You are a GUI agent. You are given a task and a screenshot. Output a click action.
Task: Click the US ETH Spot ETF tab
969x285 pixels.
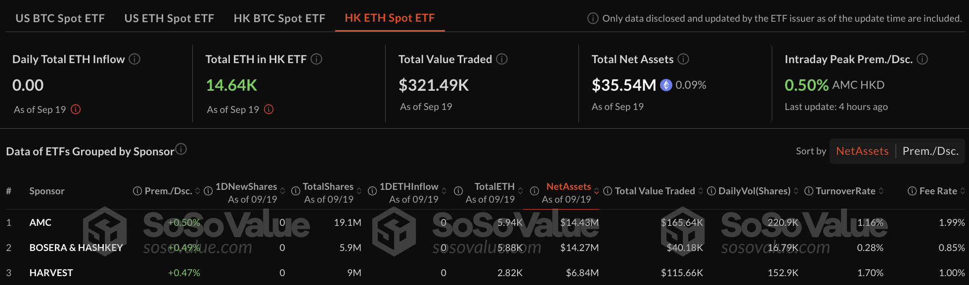pyautogui.click(x=169, y=18)
